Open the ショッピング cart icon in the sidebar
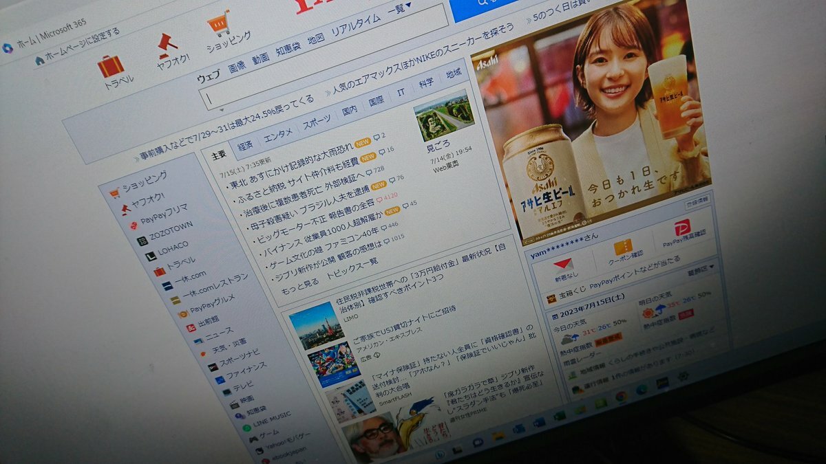The image size is (826, 464). click(x=114, y=193)
